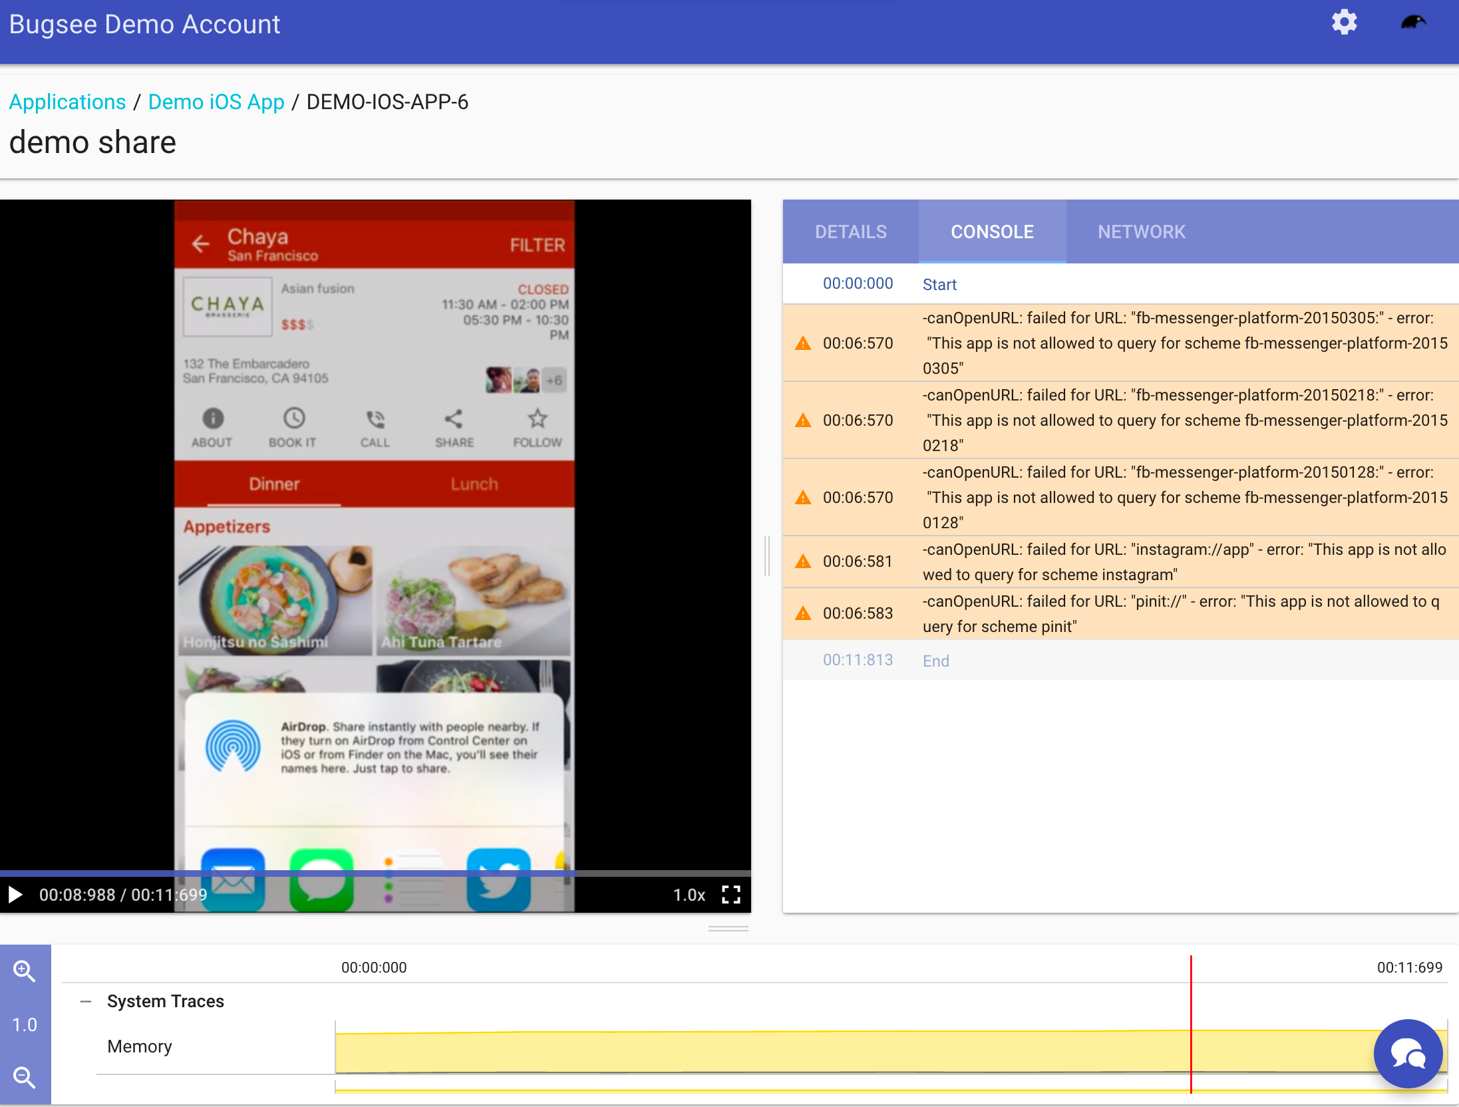Image resolution: width=1459 pixels, height=1107 pixels.
Task: Select the instagram://app warning log entry
Action: tap(1121, 561)
